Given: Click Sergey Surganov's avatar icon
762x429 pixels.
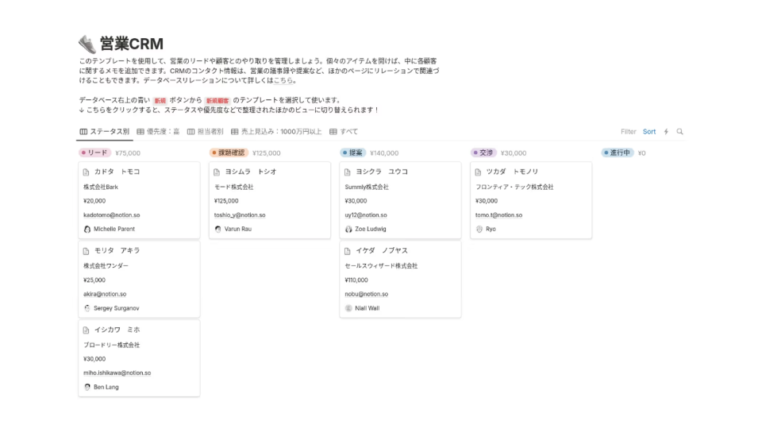Looking at the screenshot, I should 87,308.
